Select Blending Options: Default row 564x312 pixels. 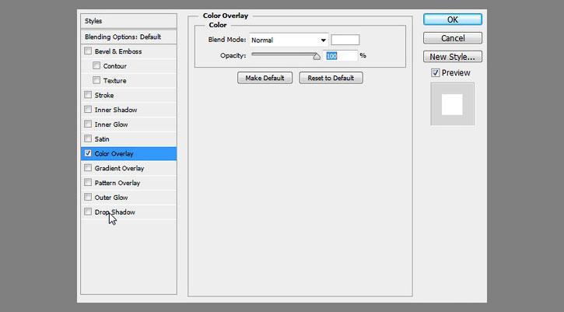click(x=129, y=37)
